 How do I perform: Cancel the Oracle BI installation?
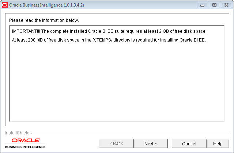(189, 144)
